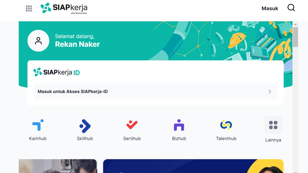Expand the Lainnya more-services grid
This screenshot has height=173, width=308.
(273, 125)
